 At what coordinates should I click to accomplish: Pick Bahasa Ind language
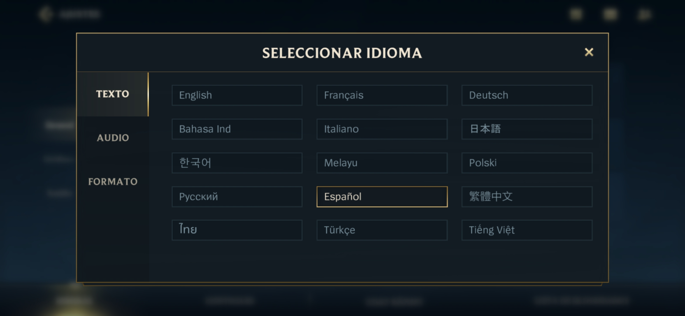pyautogui.click(x=237, y=129)
